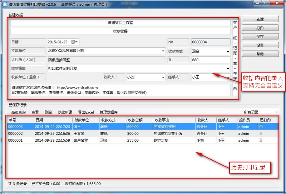Click the date field 2015-01-25
The height and width of the screenshot is (194, 286).
pyautogui.click(x=63, y=42)
